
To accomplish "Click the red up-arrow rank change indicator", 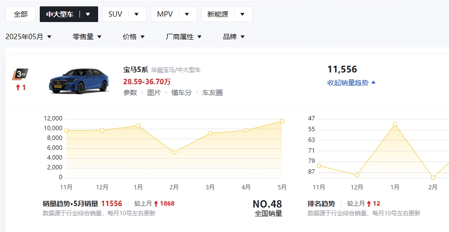I will coord(21,88).
